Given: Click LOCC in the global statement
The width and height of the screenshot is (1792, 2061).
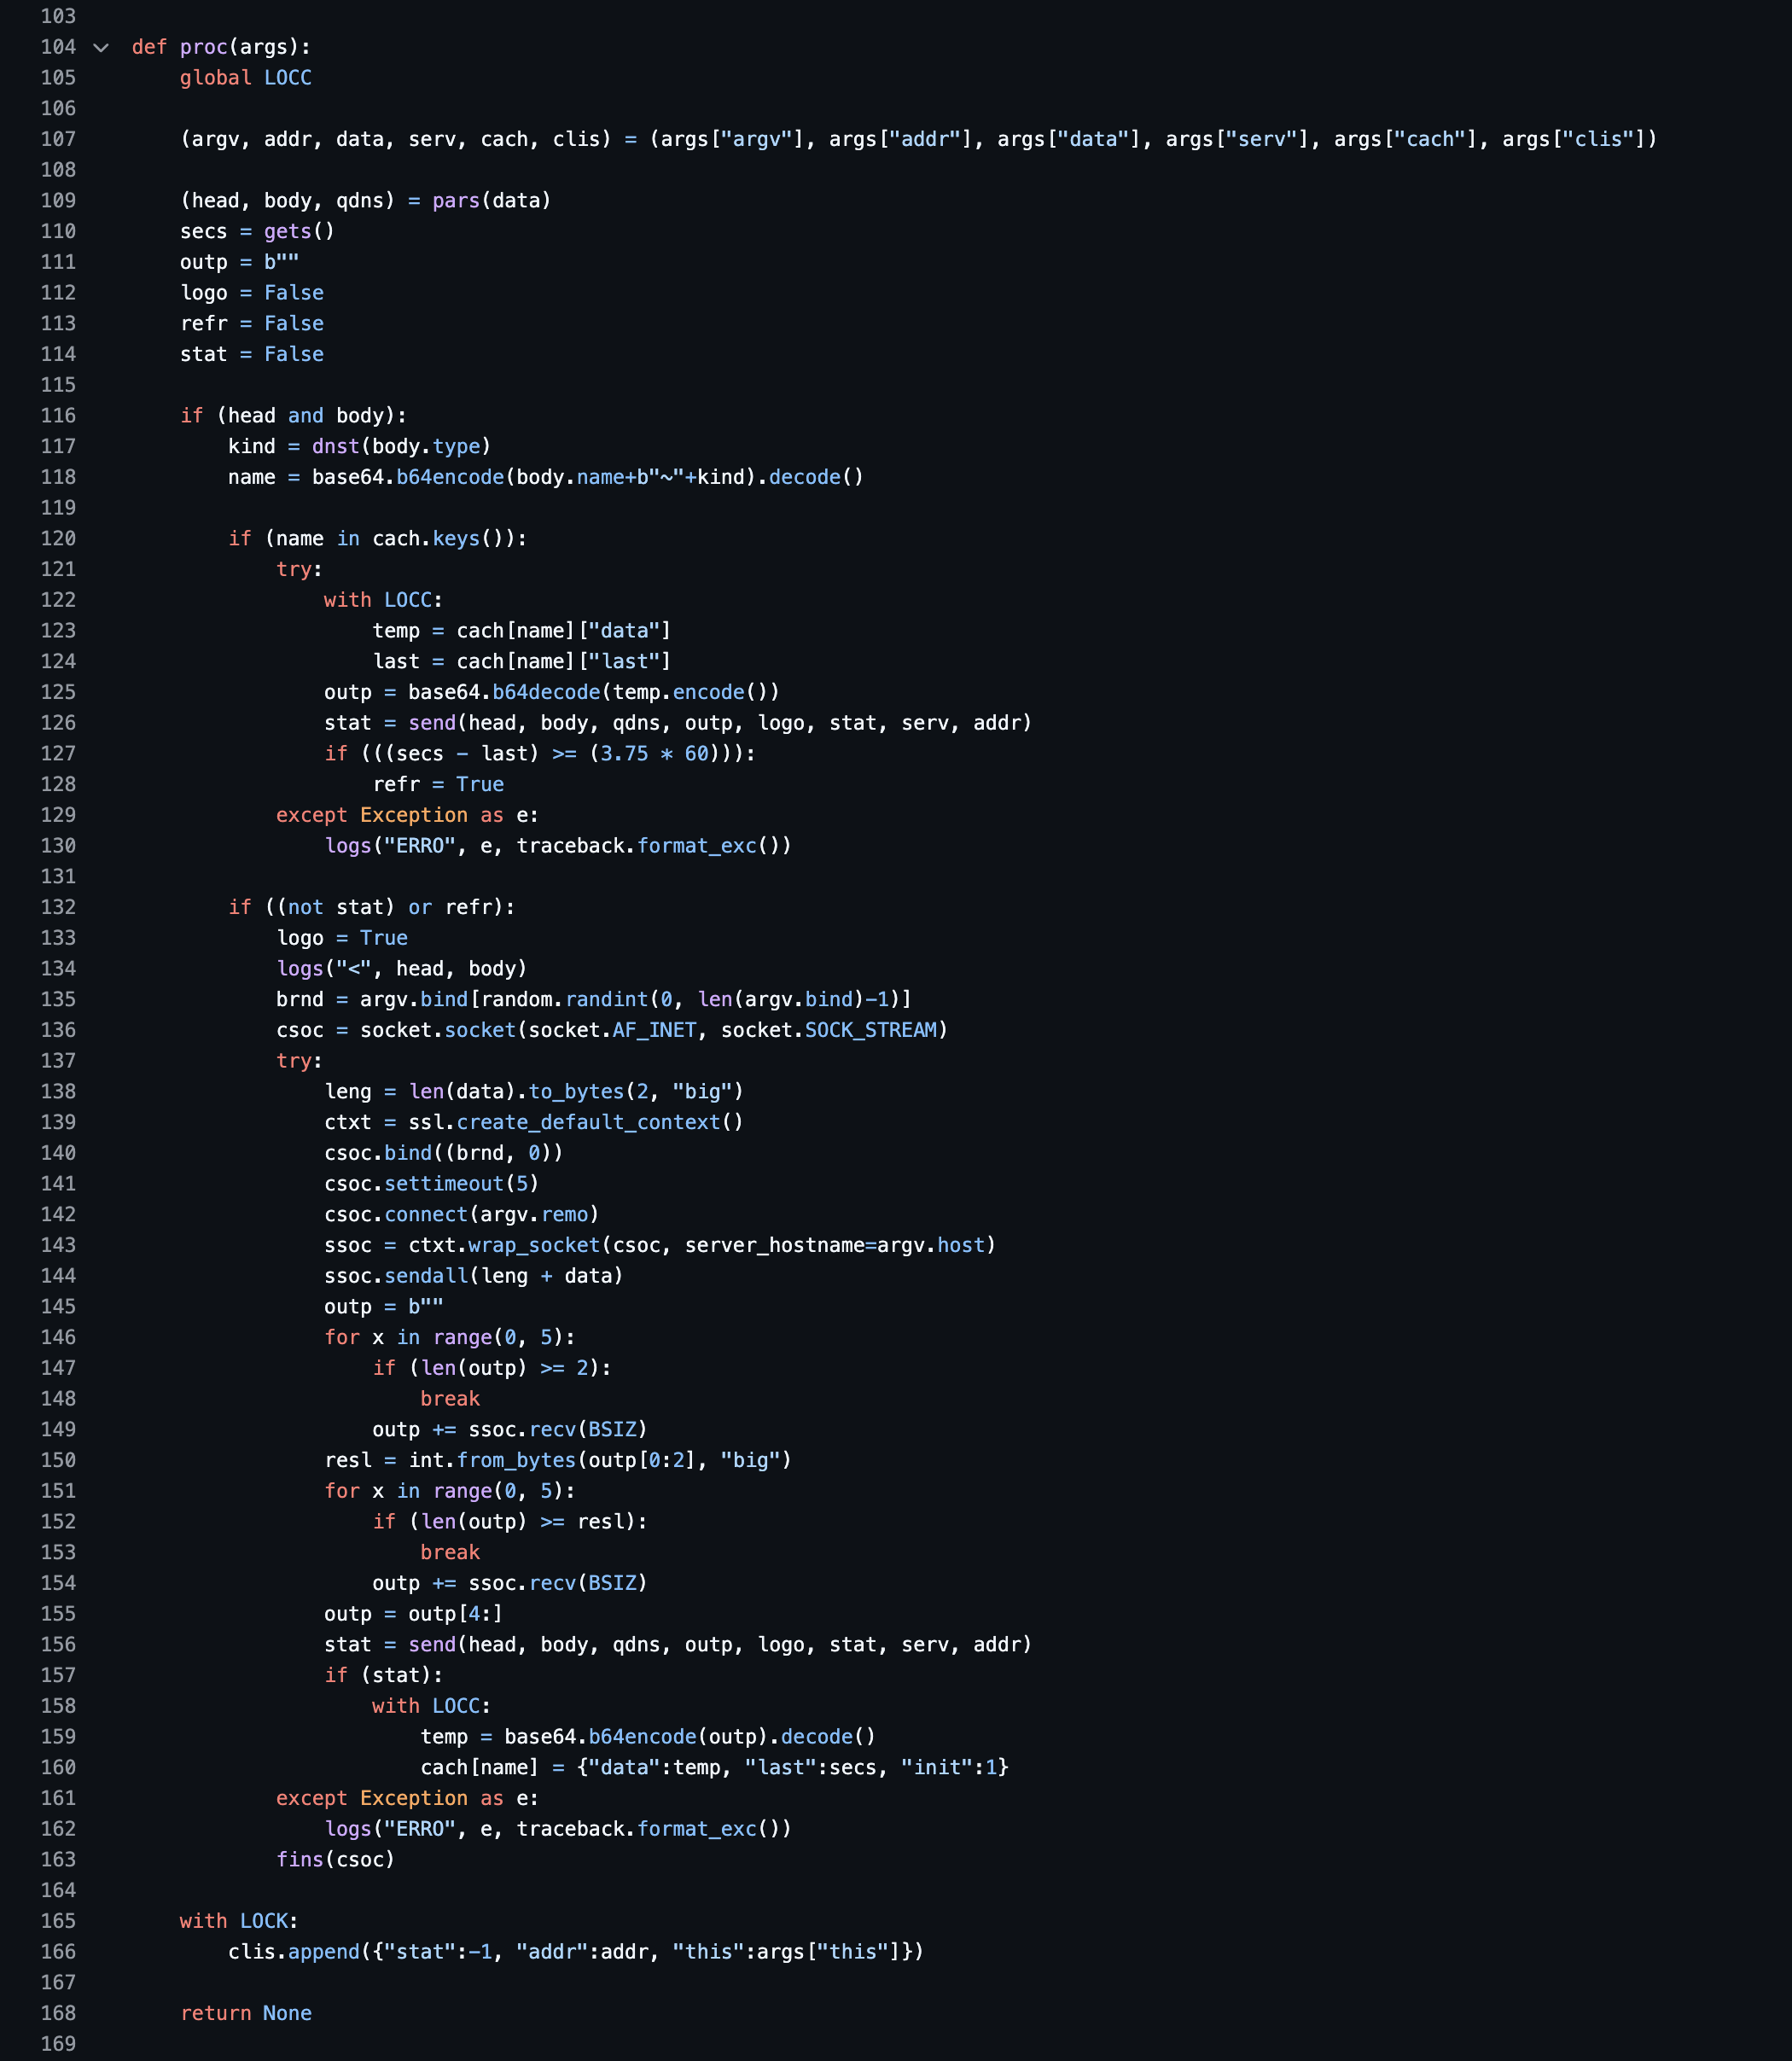Looking at the screenshot, I should (x=288, y=78).
